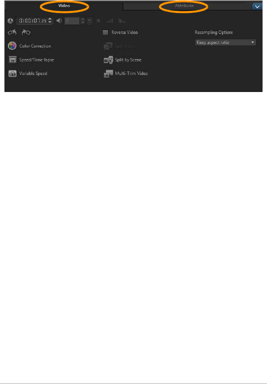This screenshot has height=384, width=267.
Task: Switch to the Attribute tab
Action: 184,5
